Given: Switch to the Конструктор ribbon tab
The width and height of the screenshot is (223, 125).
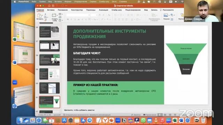Looking at the screenshot, I should 77,10.
